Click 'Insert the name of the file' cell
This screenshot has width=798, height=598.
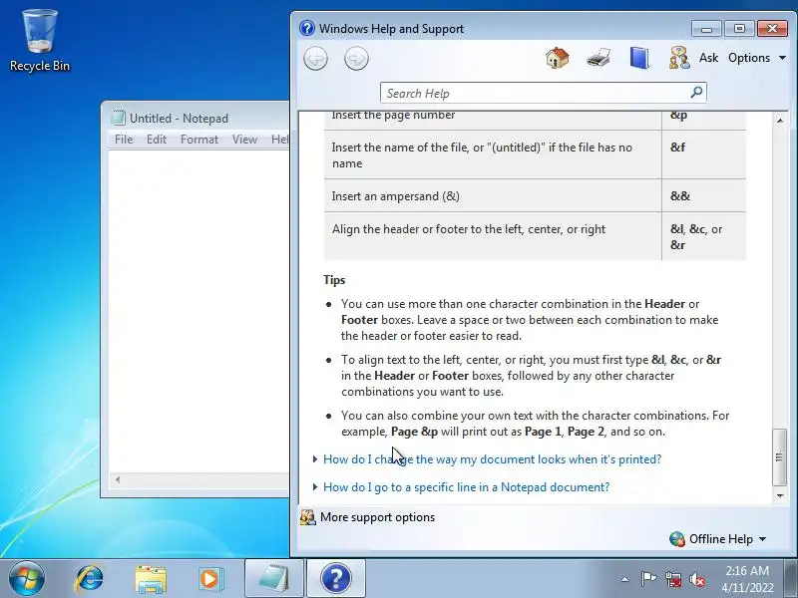tap(493, 155)
